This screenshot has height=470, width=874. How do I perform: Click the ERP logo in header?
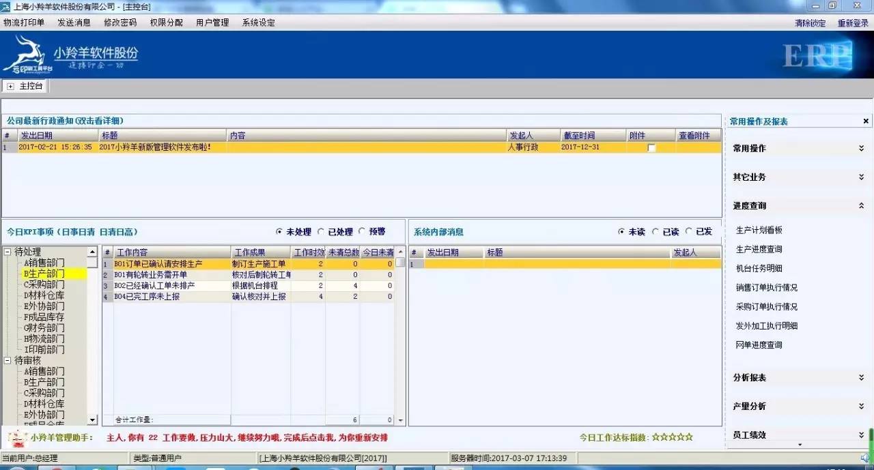pyautogui.click(x=817, y=55)
